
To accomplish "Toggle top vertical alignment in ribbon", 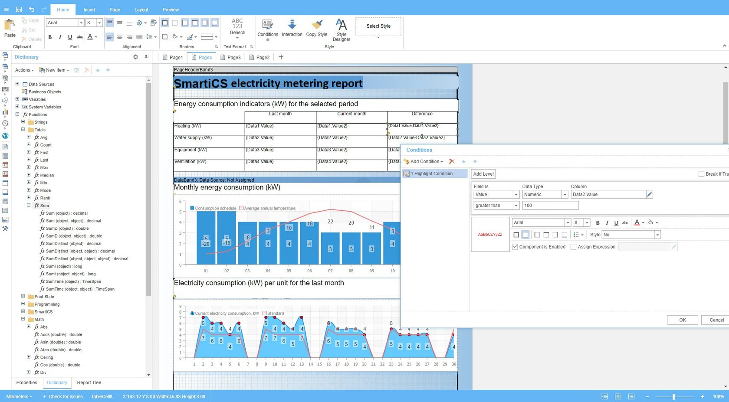I will tap(109, 23).
